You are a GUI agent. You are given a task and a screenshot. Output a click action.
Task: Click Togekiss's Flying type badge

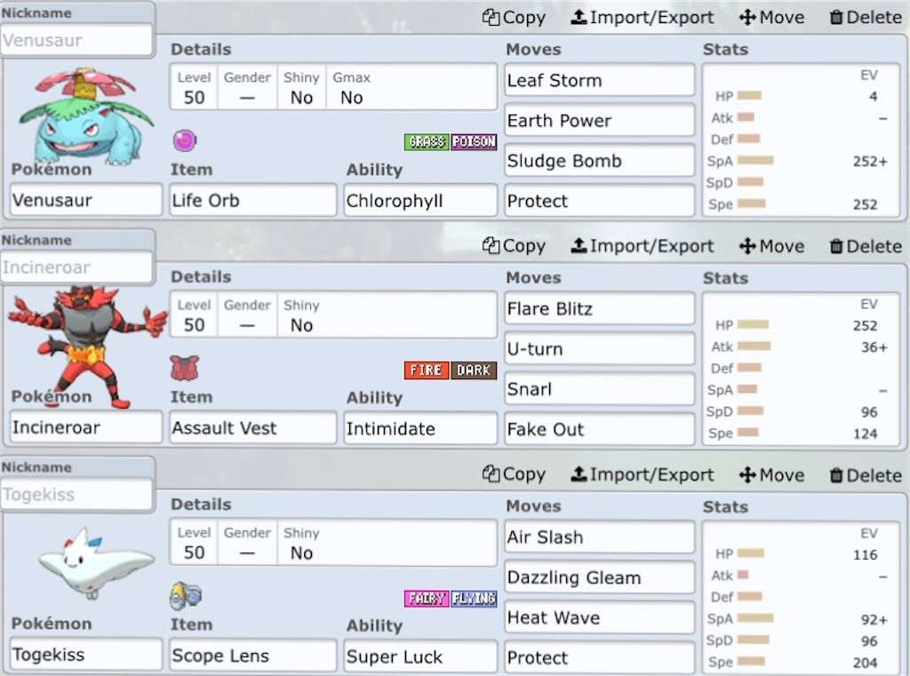(474, 598)
